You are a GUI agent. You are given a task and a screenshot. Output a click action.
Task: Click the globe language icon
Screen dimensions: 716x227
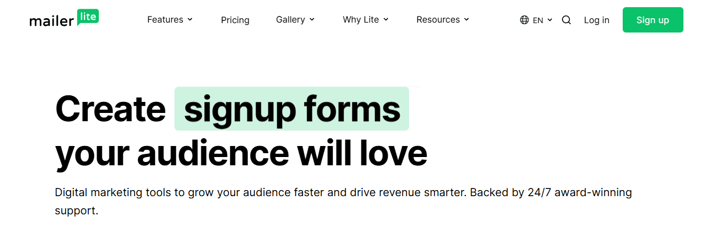click(524, 20)
